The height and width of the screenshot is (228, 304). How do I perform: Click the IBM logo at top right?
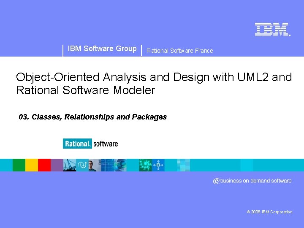(272, 29)
